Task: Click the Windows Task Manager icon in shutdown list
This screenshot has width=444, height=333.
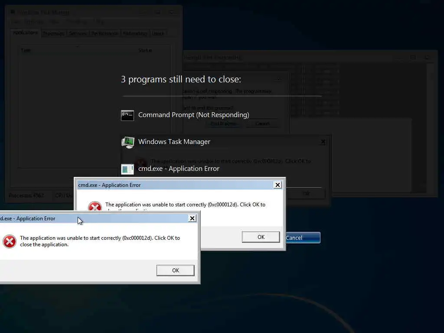Action: click(127, 142)
